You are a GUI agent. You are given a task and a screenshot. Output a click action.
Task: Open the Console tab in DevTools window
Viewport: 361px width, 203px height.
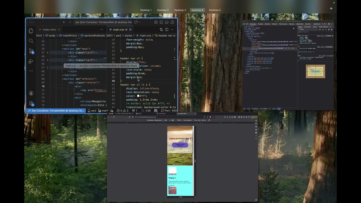tap(260, 24)
